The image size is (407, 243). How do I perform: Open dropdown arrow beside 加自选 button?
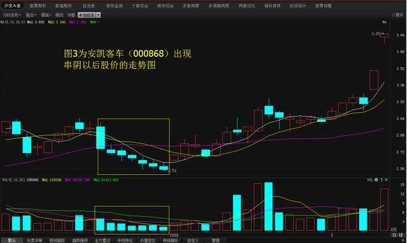point(98,15)
